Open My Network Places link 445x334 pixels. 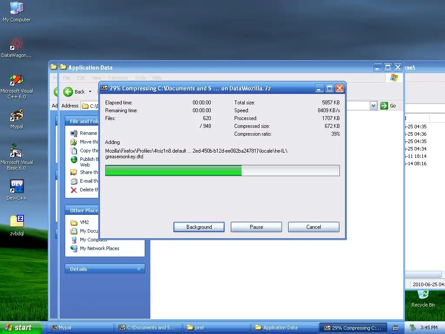(x=95, y=248)
